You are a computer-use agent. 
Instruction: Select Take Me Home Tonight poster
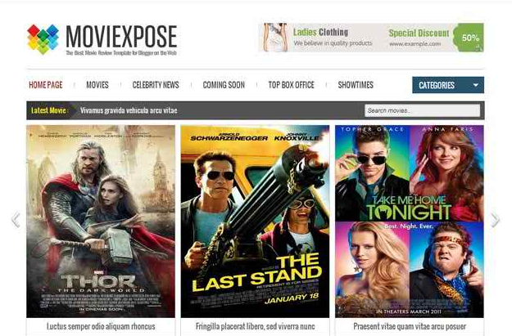(x=410, y=222)
